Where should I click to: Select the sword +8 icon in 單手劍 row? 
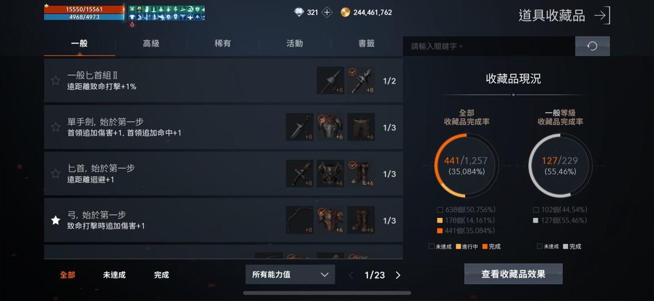[x=300, y=127]
